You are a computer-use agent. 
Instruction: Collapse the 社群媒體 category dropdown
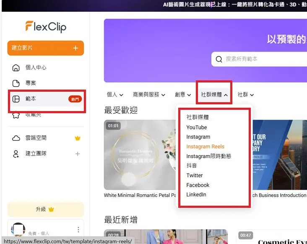tap(214, 95)
